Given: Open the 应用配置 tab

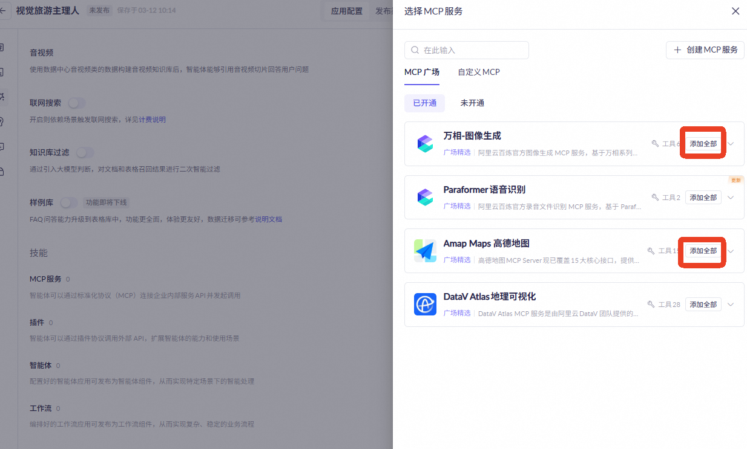Looking at the screenshot, I should click(347, 11).
